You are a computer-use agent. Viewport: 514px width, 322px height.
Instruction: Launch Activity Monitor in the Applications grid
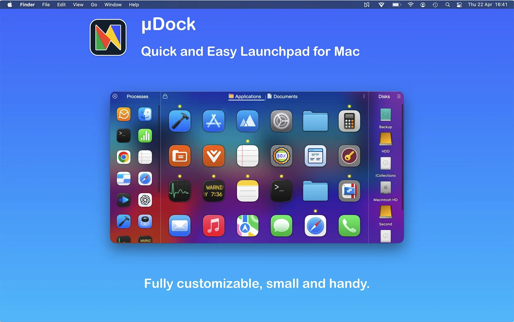click(x=180, y=191)
